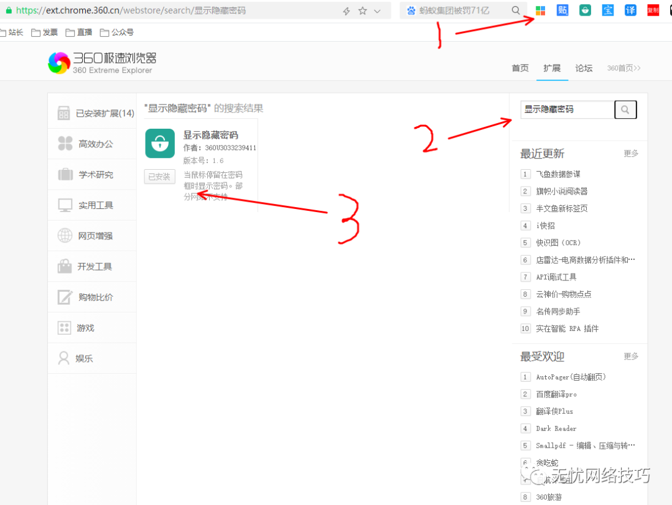
Task: Click the browser address bar URL
Action: click(131, 11)
